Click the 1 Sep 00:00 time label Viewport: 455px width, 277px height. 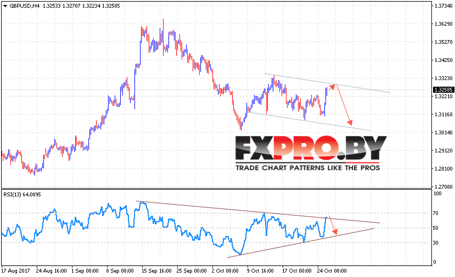pos(85,271)
